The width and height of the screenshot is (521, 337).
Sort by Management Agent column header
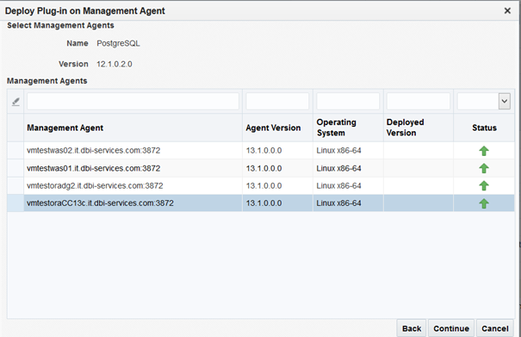pyautogui.click(x=65, y=128)
